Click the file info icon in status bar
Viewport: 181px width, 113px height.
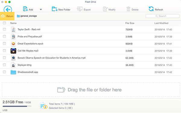coord(43,105)
